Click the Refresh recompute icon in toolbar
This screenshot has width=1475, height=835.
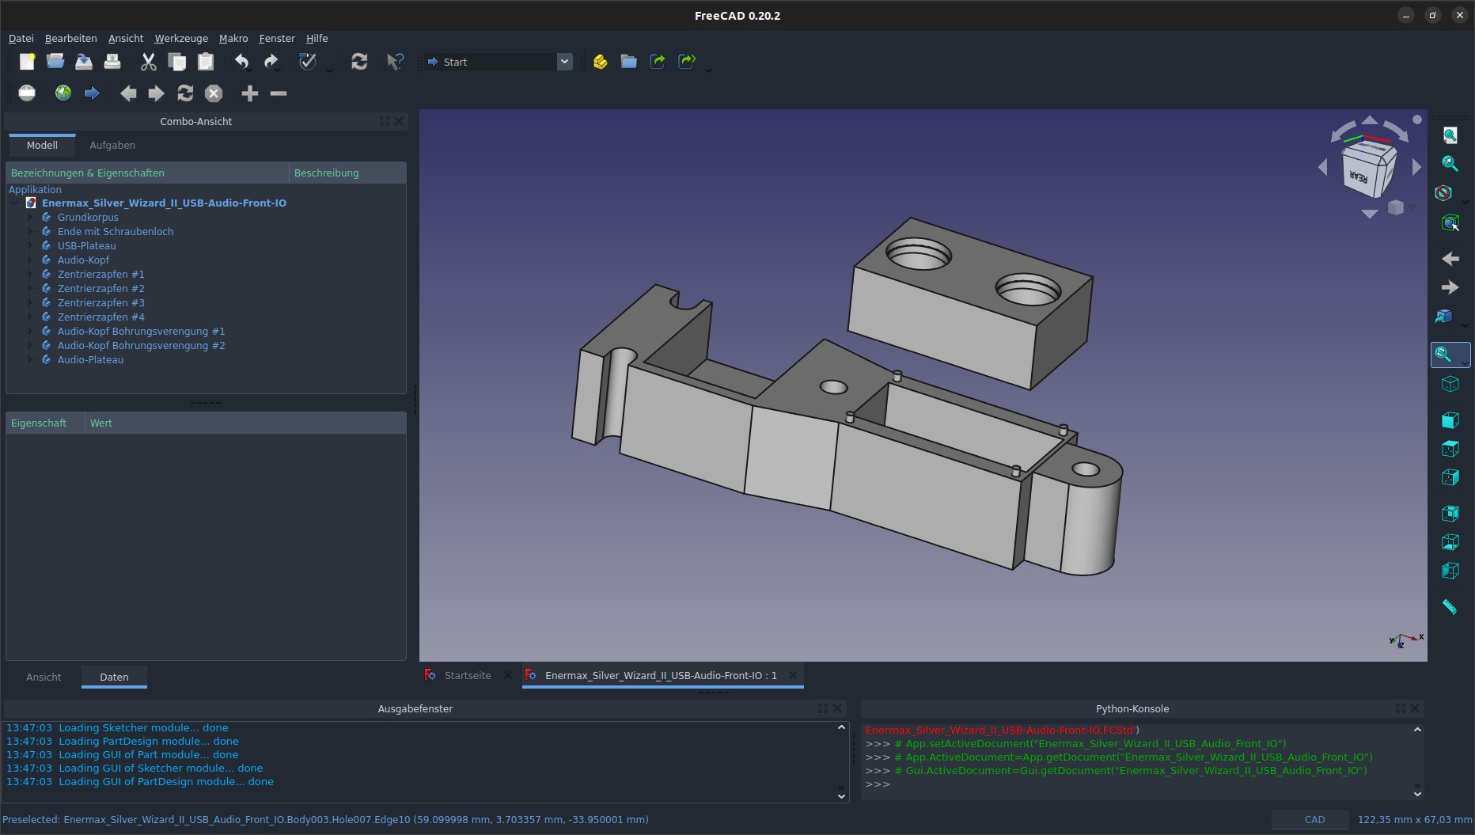click(359, 62)
